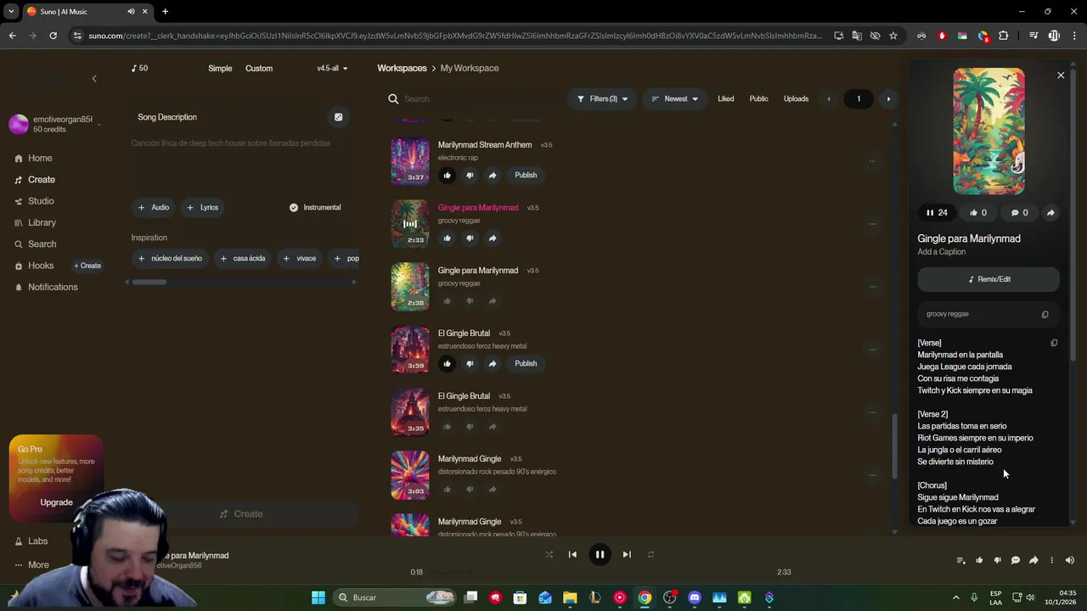Focus the Song Description text field
The height and width of the screenshot is (611, 1087).
[242, 161]
